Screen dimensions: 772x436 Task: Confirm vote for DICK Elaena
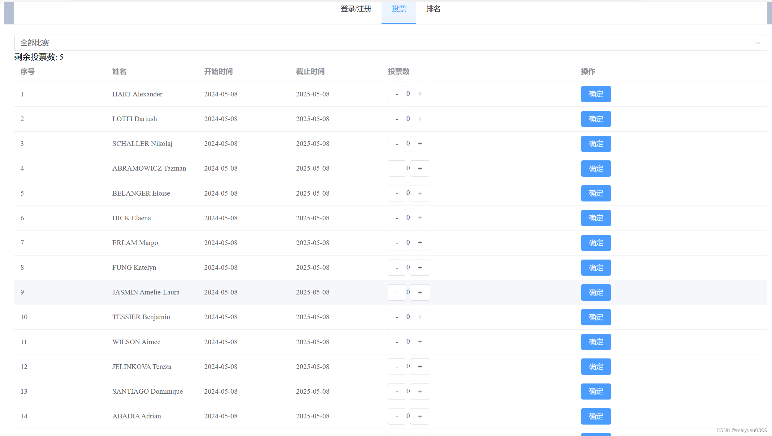[x=596, y=218]
